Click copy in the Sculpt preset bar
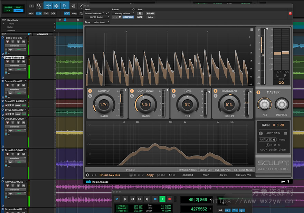Image resolution: width=304 pixels, height=213 pixels. coord(150,175)
